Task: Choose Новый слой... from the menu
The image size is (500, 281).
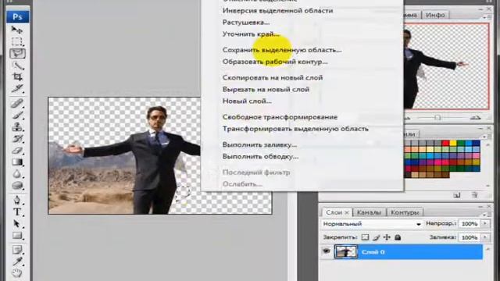Action: tap(247, 101)
